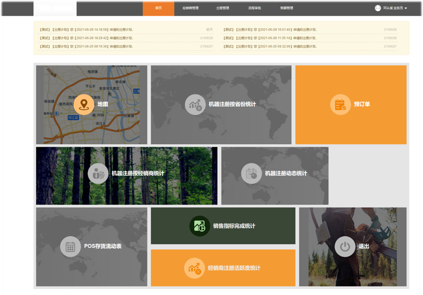Click the 预订单 clipboard icon
The height and width of the screenshot is (295, 423).
[340, 104]
